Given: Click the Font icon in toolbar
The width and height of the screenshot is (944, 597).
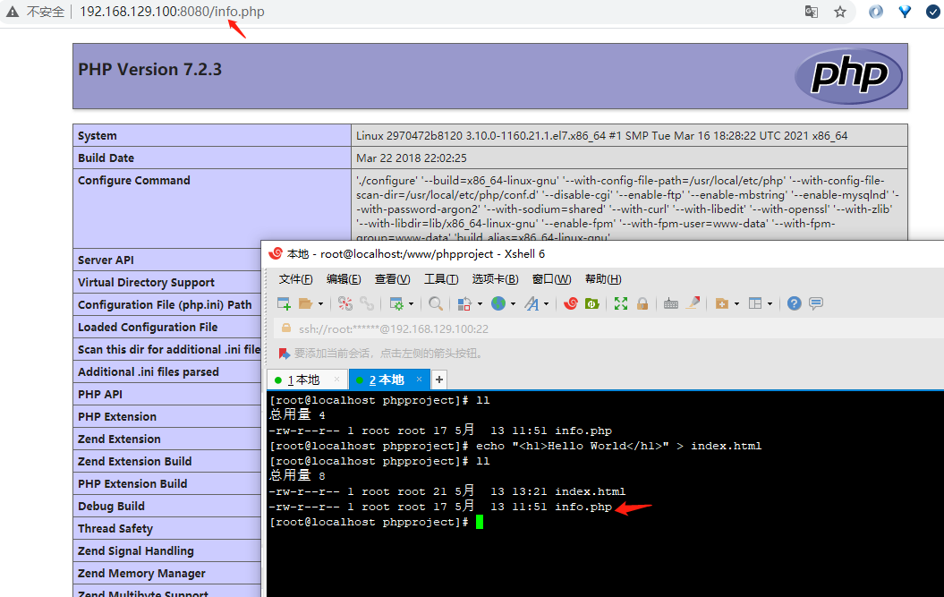Looking at the screenshot, I should click(x=532, y=303).
